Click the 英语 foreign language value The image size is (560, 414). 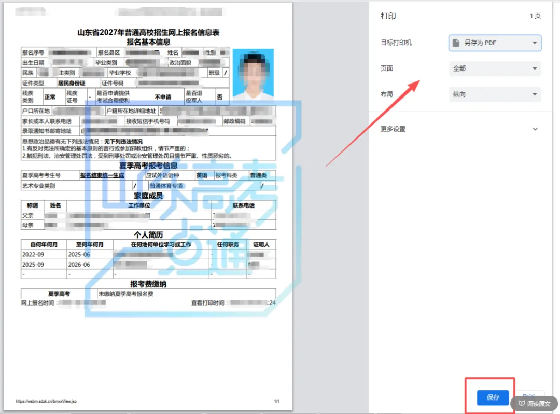202,175
